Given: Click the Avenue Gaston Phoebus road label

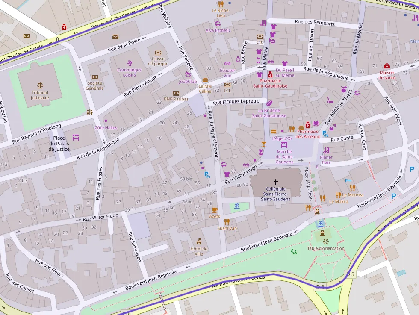Looking at the screenshot, I should 238,282.
